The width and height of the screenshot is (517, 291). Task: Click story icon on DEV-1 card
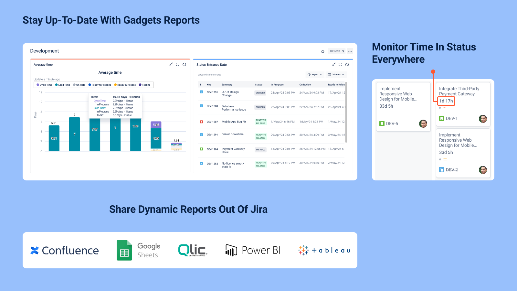tap(442, 118)
